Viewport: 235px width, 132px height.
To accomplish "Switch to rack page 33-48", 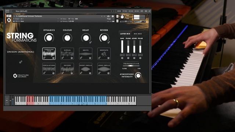I will (x=131, y=11).
